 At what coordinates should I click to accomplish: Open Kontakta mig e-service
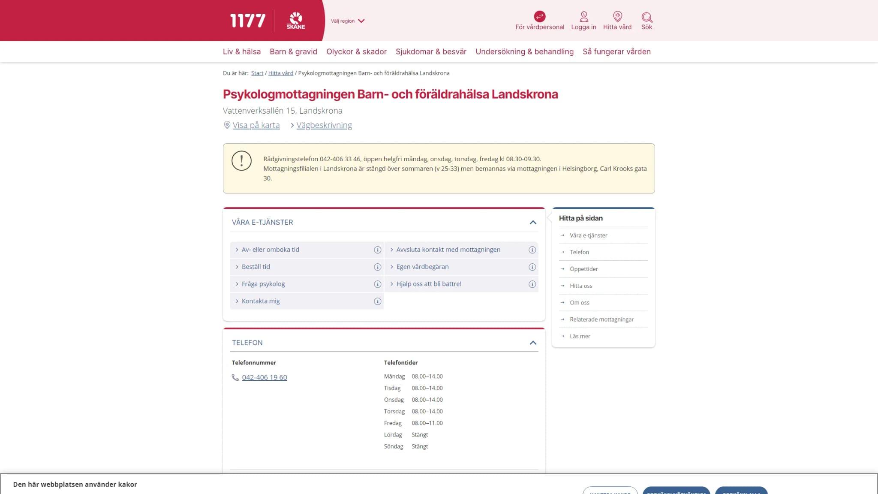pyautogui.click(x=261, y=301)
